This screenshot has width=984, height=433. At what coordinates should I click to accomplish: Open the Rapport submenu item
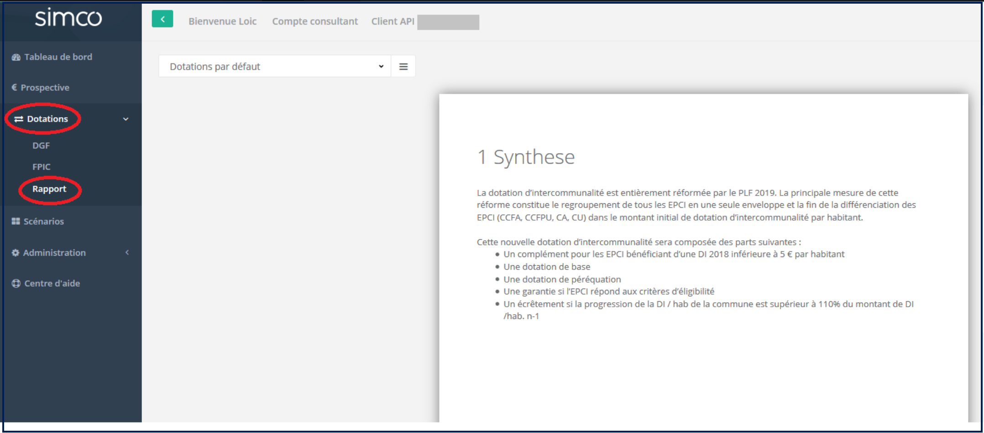49,189
